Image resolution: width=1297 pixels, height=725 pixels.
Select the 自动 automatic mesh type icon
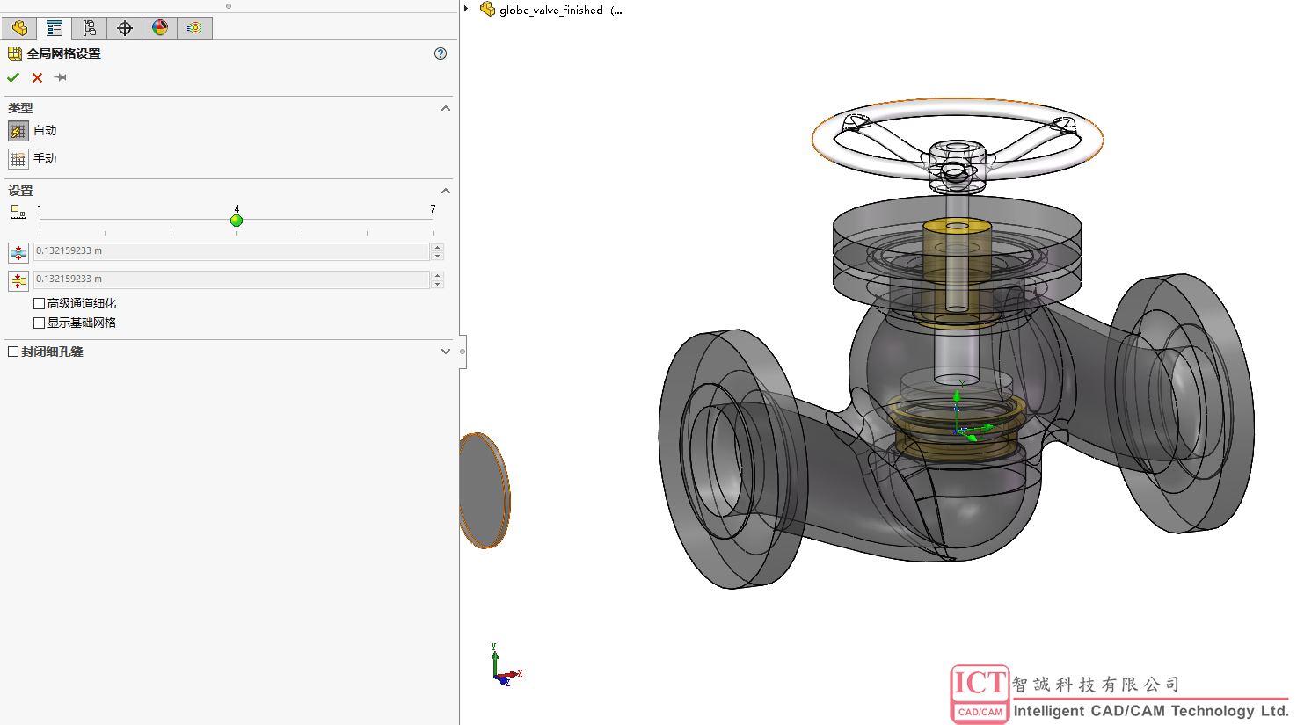tap(18, 131)
